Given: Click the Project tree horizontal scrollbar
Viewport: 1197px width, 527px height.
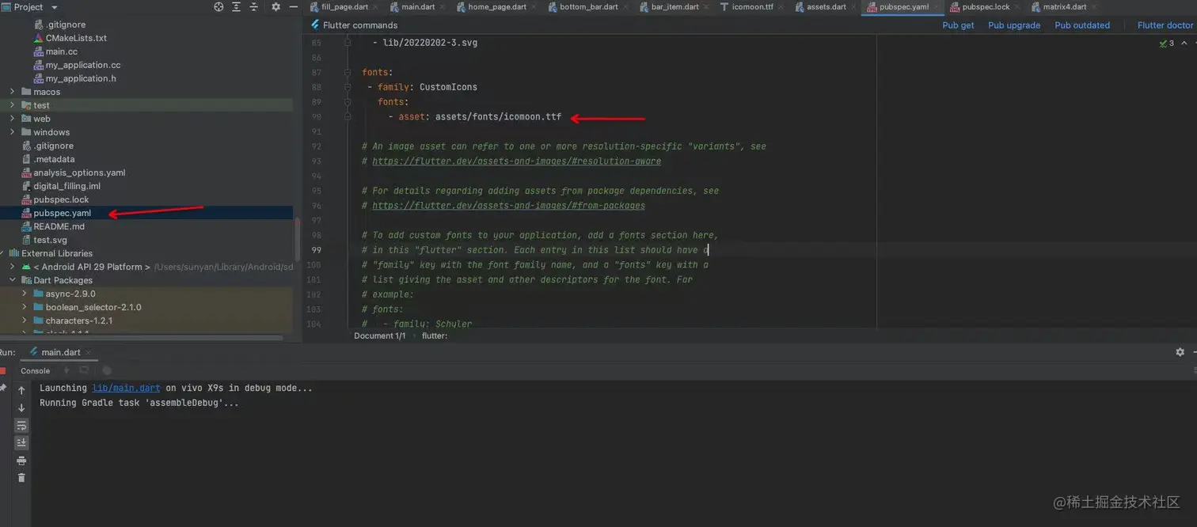Looking at the screenshot, I should click(x=141, y=337).
